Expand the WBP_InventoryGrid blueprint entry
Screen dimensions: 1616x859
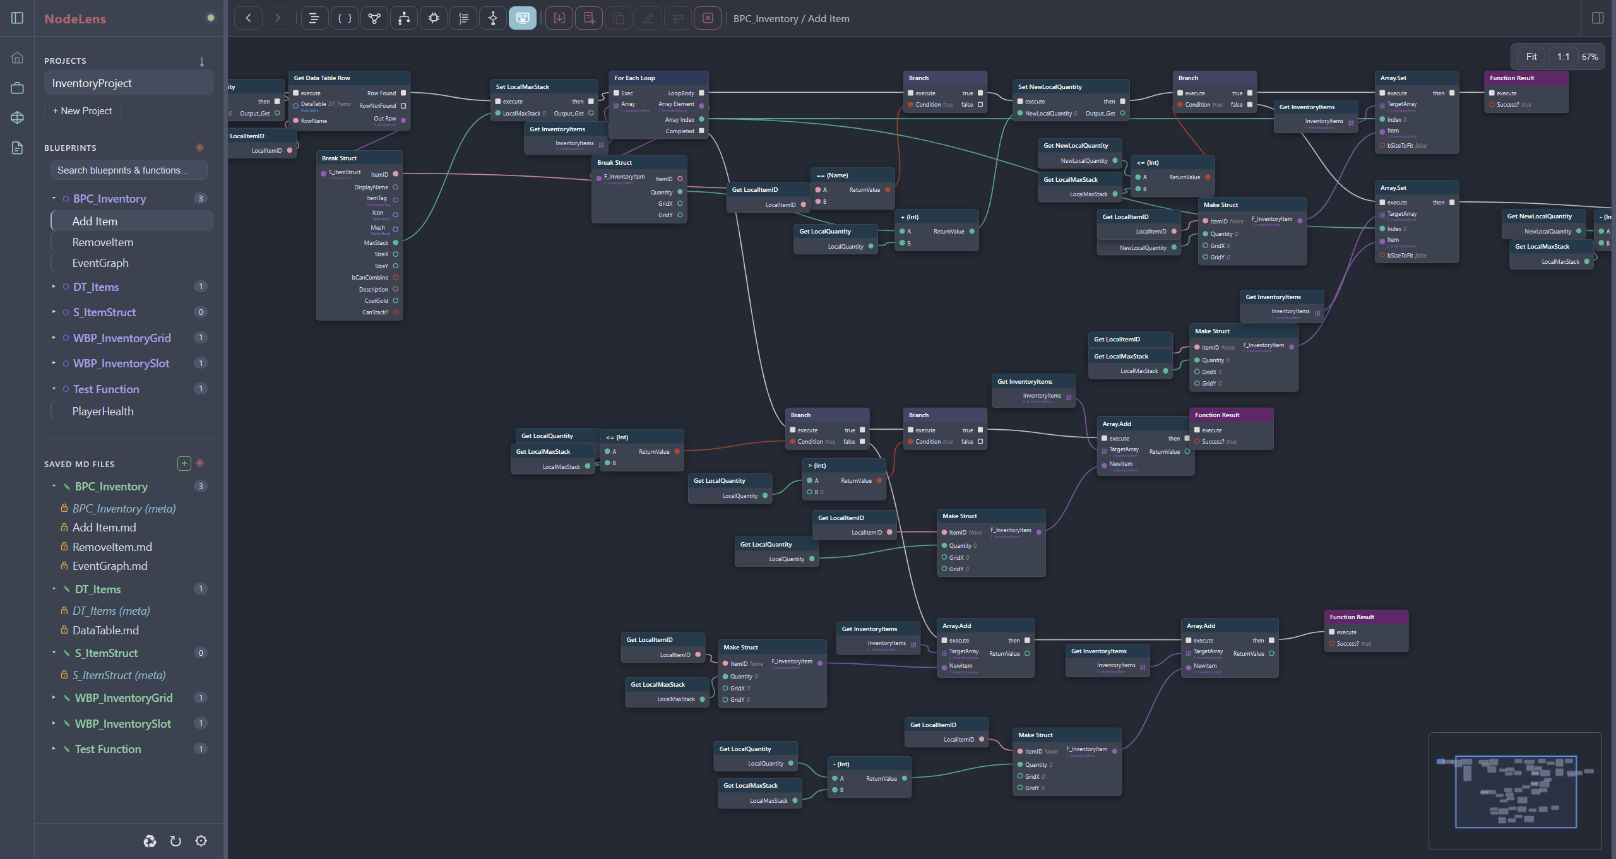(54, 338)
